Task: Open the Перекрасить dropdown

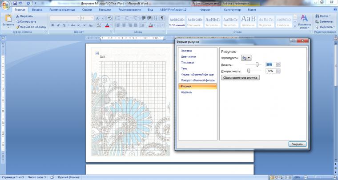Action: [x=246, y=58]
